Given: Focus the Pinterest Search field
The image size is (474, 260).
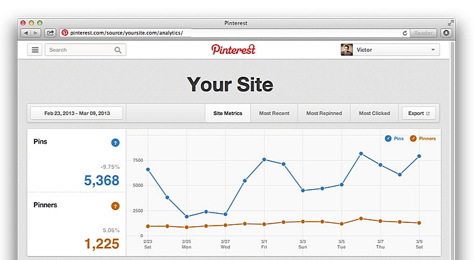Looking at the screenshot, I should pos(85,50).
